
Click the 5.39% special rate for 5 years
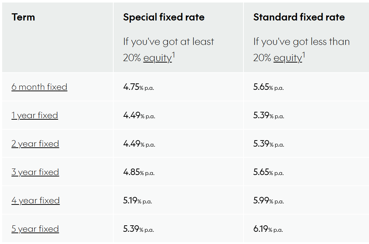(x=138, y=229)
